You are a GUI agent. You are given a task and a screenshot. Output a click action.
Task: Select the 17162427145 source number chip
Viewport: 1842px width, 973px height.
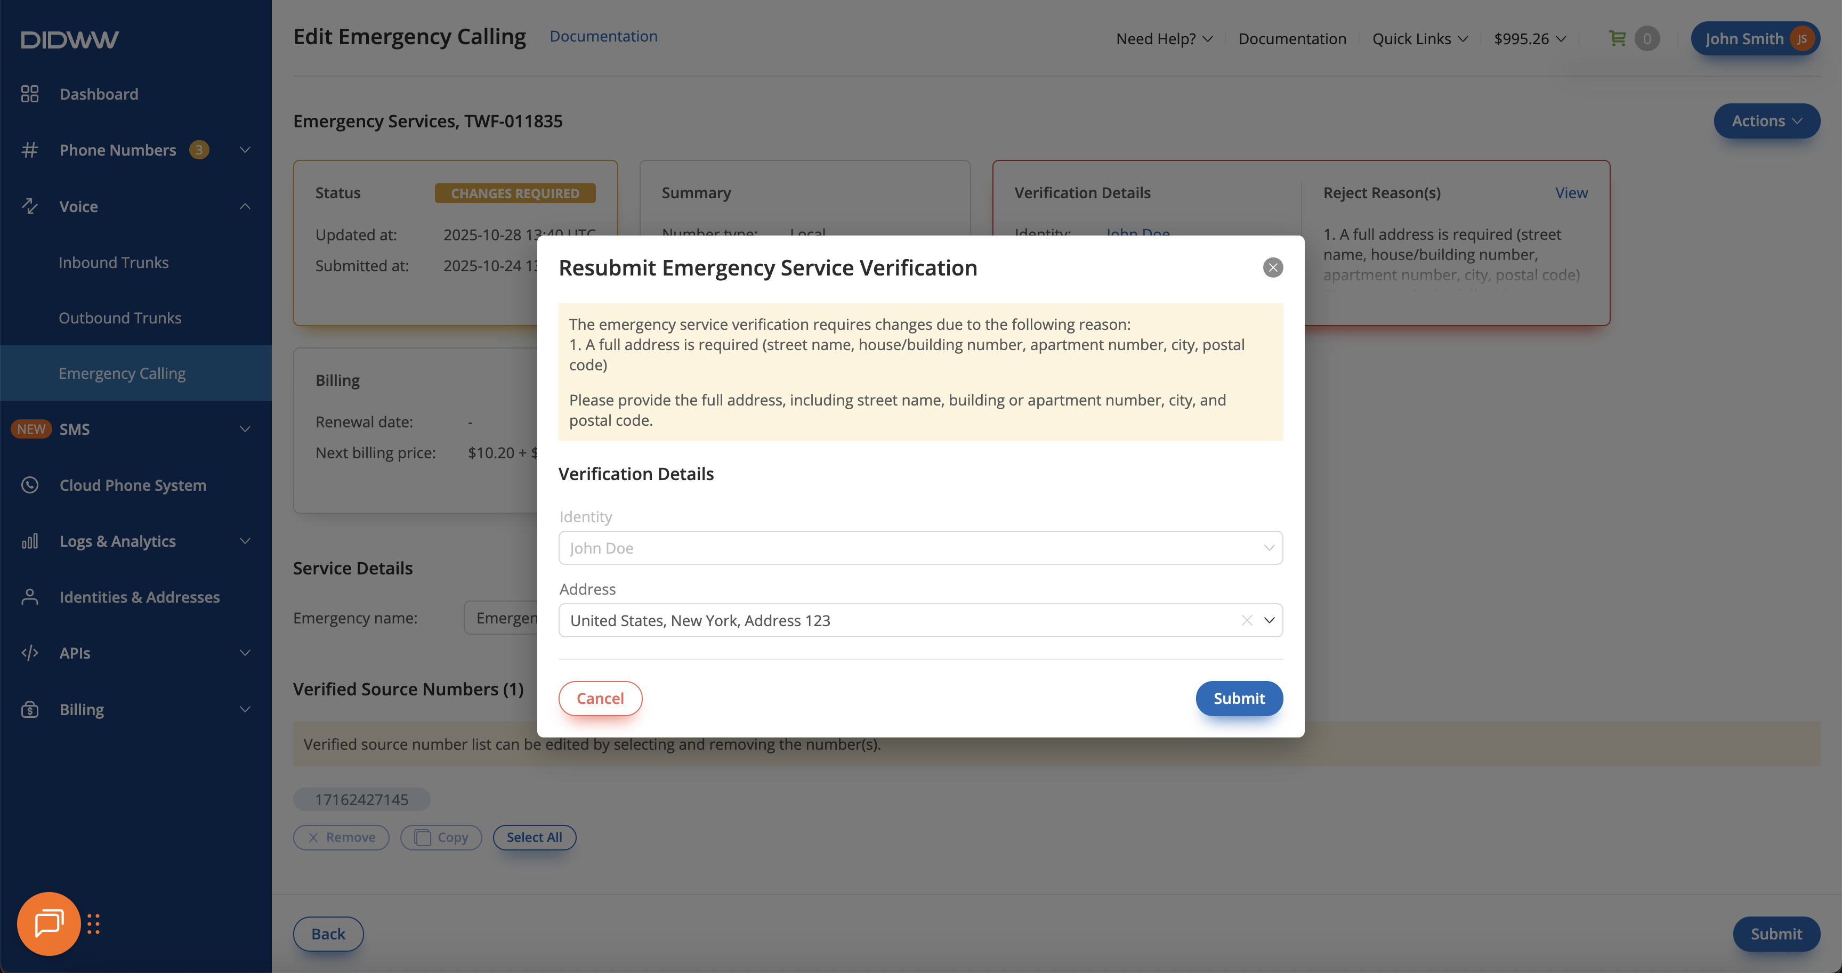click(361, 799)
